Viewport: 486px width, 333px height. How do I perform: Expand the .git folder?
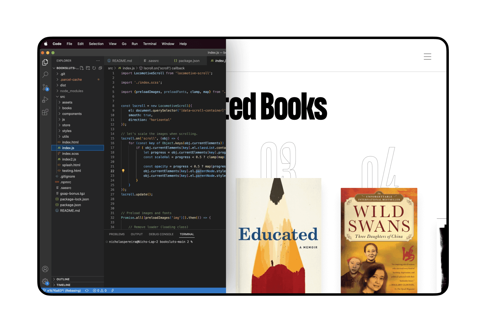77,74
